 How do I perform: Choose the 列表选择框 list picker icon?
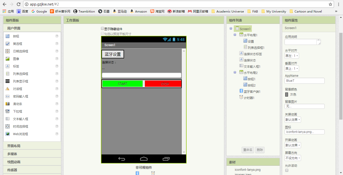pos(8,74)
